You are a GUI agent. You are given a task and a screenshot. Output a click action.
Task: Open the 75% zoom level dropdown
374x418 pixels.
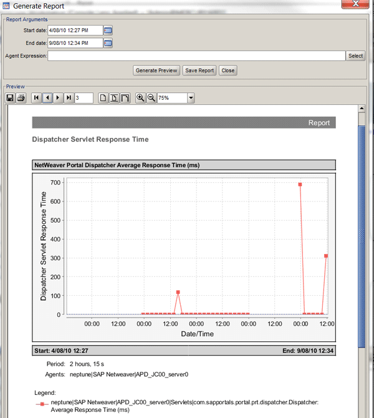[191, 98]
